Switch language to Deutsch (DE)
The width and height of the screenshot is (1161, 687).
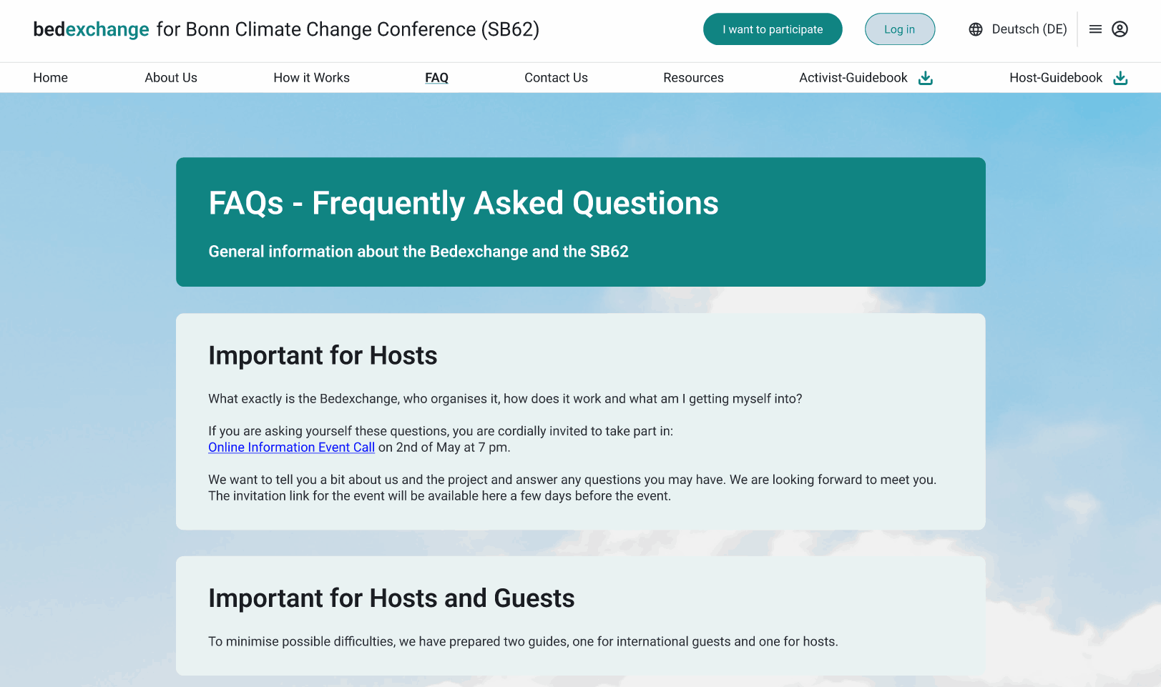[x=1029, y=29]
